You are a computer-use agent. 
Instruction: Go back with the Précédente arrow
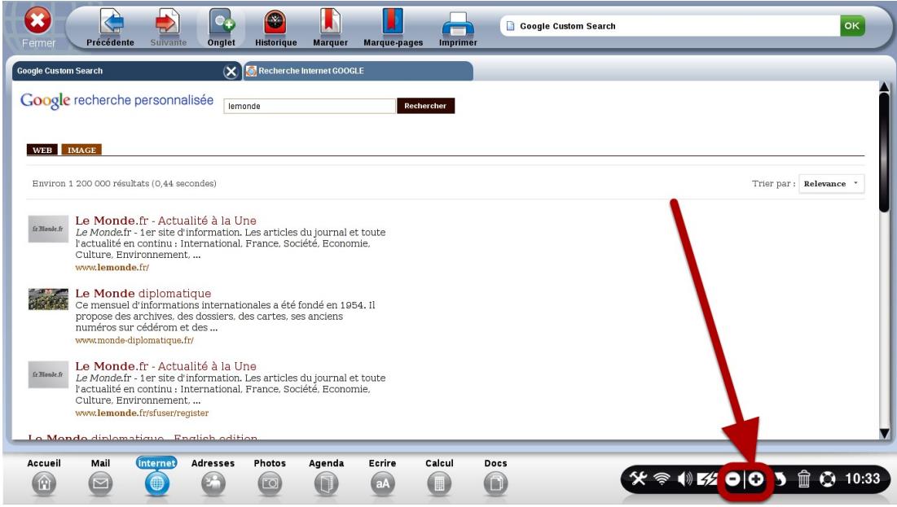[112, 22]
